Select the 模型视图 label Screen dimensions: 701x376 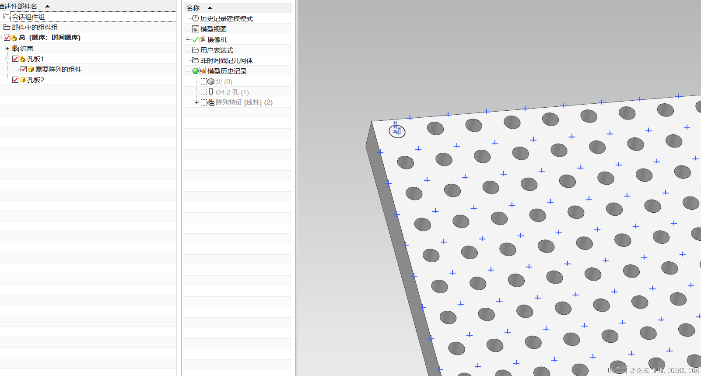[x=214, y=29]
